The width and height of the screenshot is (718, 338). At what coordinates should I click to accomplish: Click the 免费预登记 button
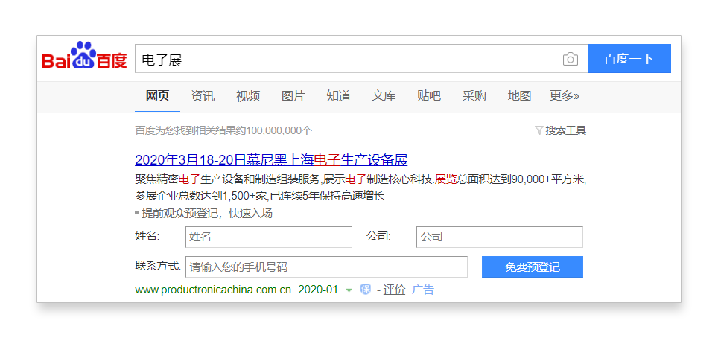click(532, 267)
